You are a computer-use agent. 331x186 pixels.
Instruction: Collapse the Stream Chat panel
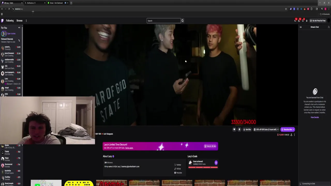coord(301,27)
